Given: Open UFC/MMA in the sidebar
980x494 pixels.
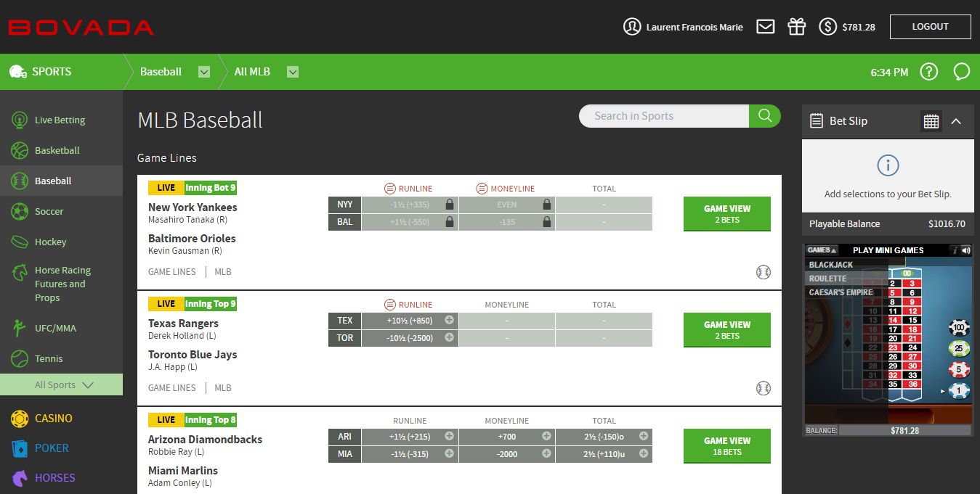Looking at the screenshot, I should (61, 329).
